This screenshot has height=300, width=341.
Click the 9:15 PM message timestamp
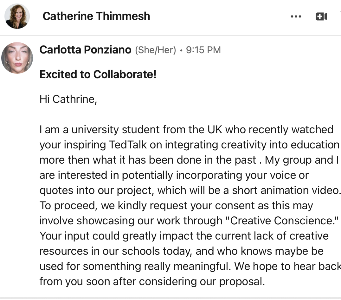pyautogui.click(x=203, y=50)
